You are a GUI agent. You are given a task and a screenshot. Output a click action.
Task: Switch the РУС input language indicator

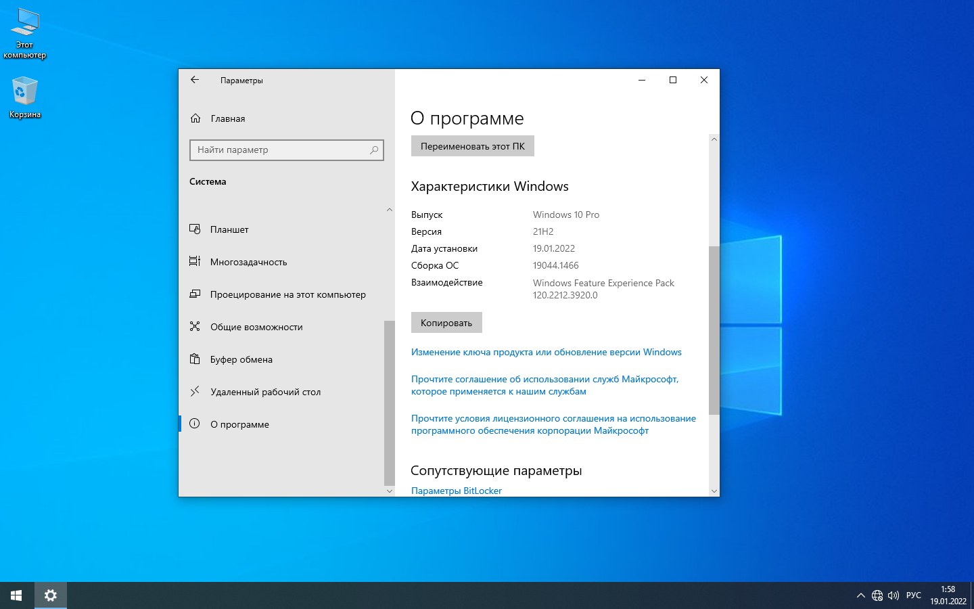tap(913, 595)
